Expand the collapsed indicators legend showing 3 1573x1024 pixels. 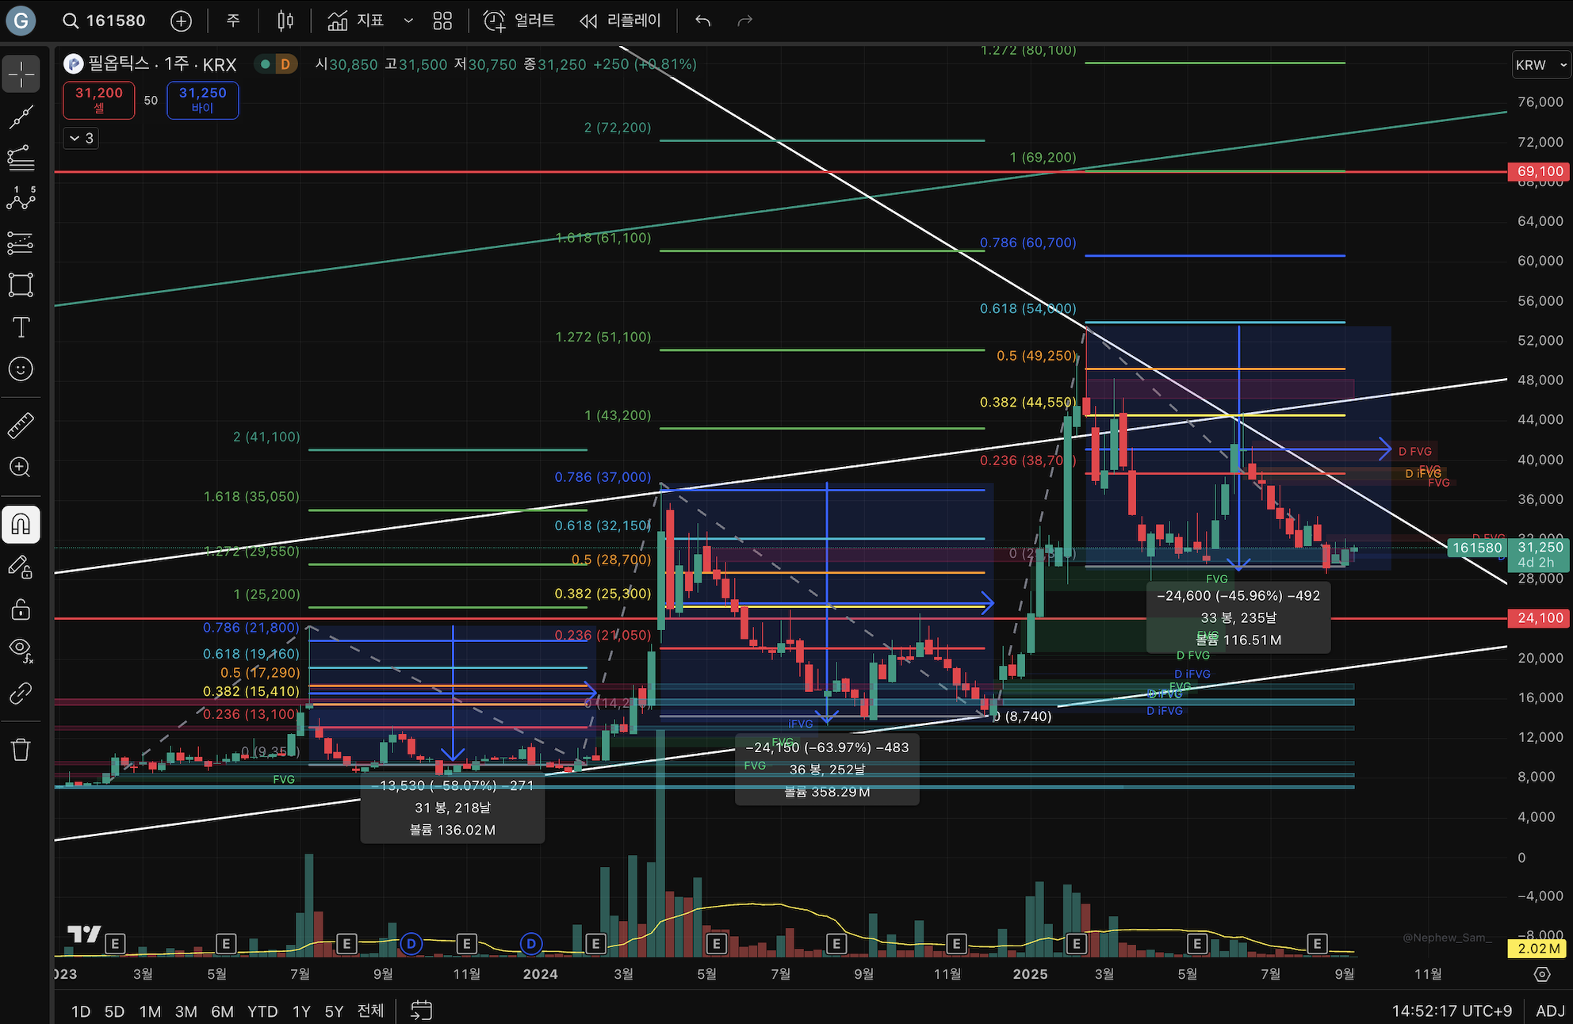(81, 138)
